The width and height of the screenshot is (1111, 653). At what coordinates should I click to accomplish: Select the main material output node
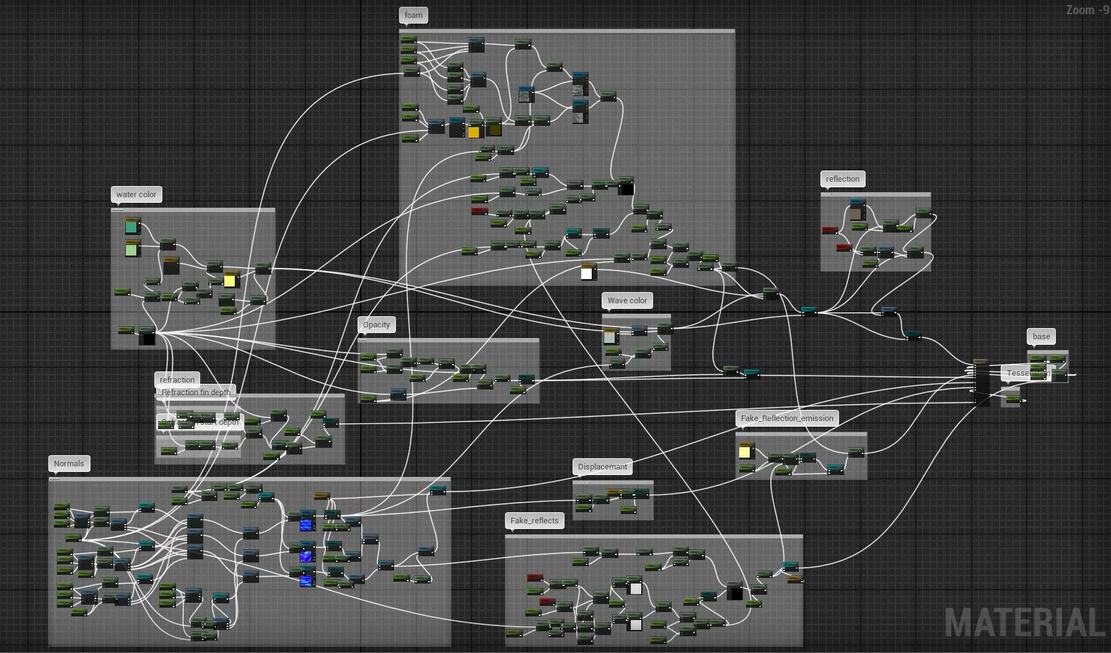coord(981,383)
